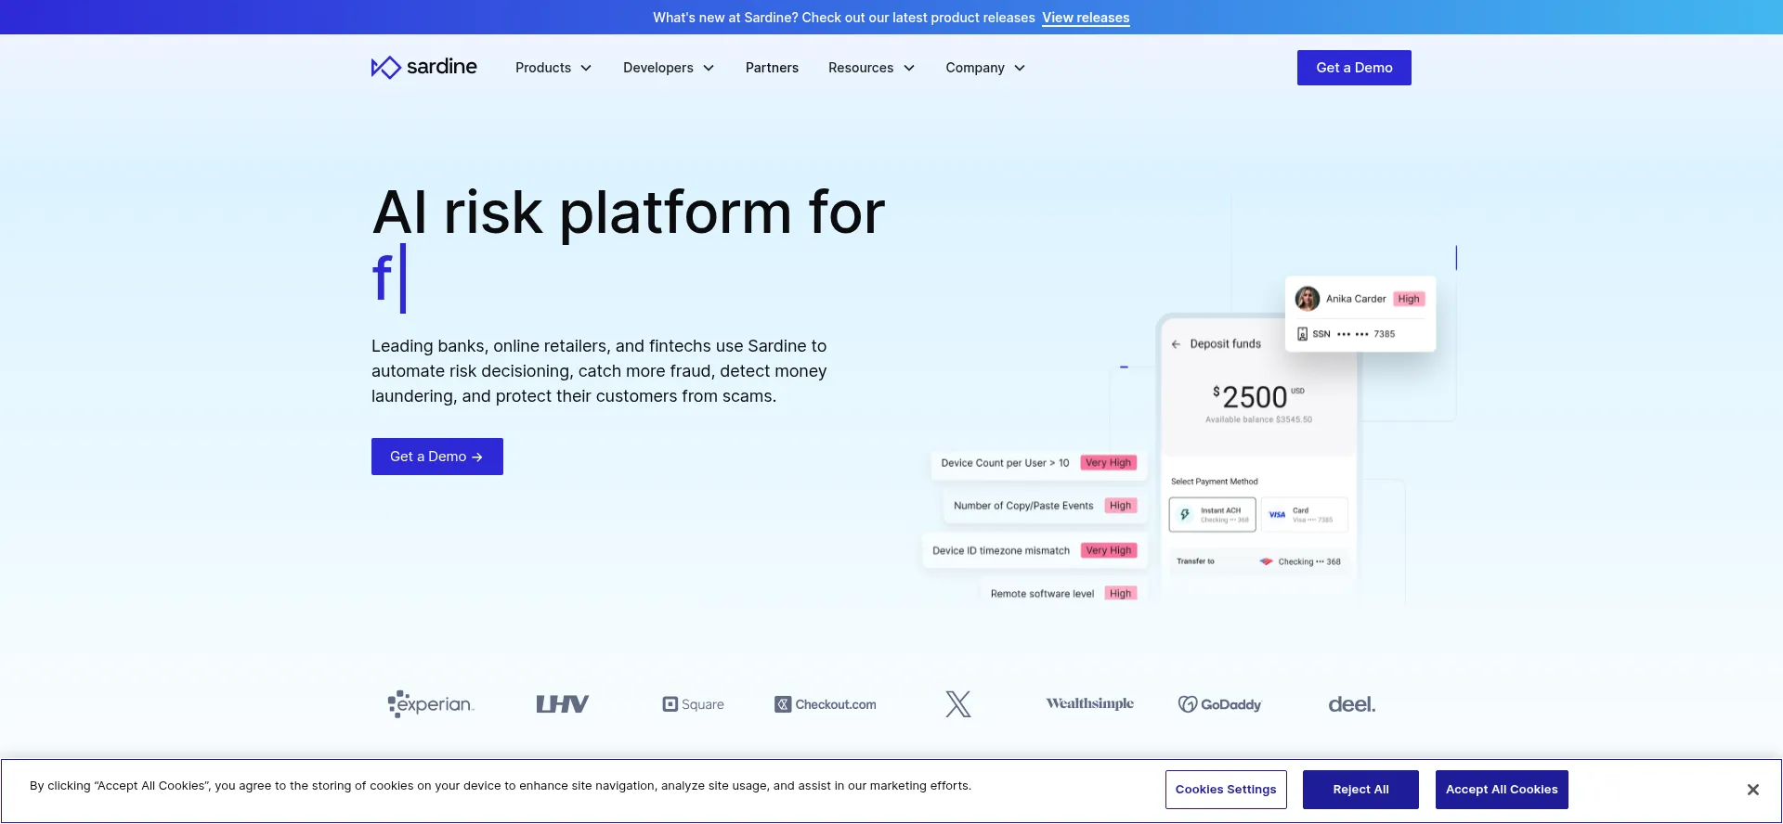Screen dimensions: 1783x824
Task: Click the Transfer to label
Action: pos(1195,561)
